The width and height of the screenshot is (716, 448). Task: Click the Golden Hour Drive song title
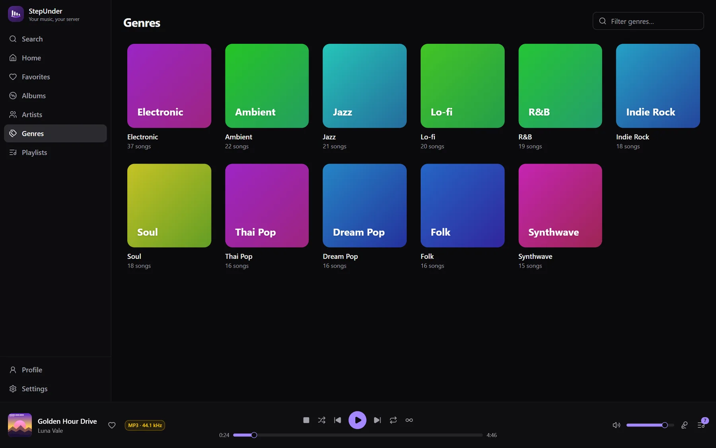[x=67, y=421]
